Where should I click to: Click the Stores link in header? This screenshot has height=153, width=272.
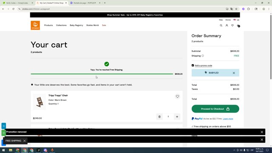coord(228,20)
